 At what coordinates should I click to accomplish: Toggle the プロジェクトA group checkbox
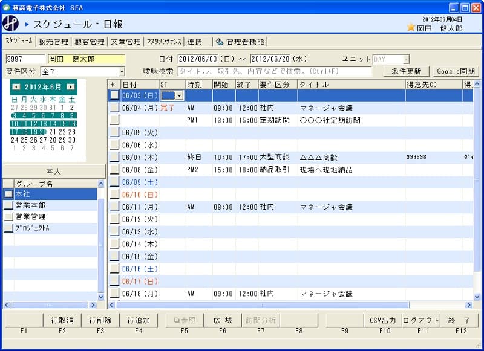[x=8, y=228]
